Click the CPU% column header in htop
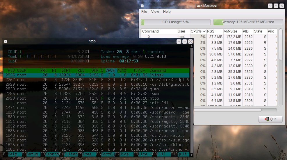The image size is (287, 160). (110, 70)
